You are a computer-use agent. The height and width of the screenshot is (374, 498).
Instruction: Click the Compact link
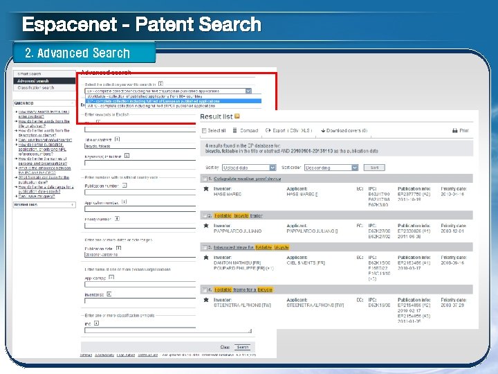[249, 130]
